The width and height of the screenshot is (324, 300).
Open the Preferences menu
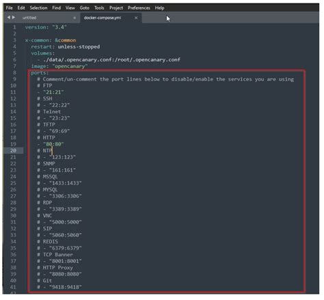click(139, 8)
